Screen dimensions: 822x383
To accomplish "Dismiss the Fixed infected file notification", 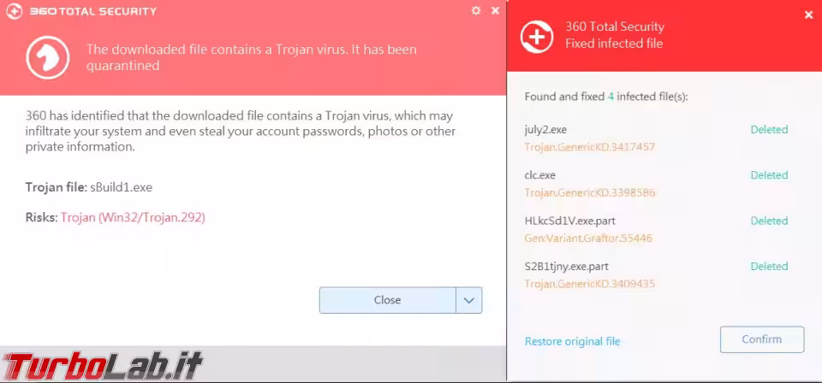I will (808, 15).
